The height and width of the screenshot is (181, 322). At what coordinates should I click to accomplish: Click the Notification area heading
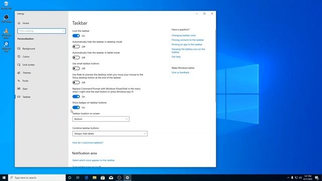(85, 153)
